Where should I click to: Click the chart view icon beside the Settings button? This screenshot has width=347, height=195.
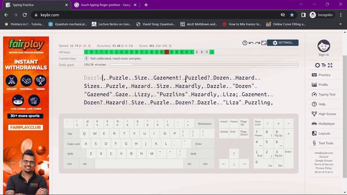coord(264,43)
